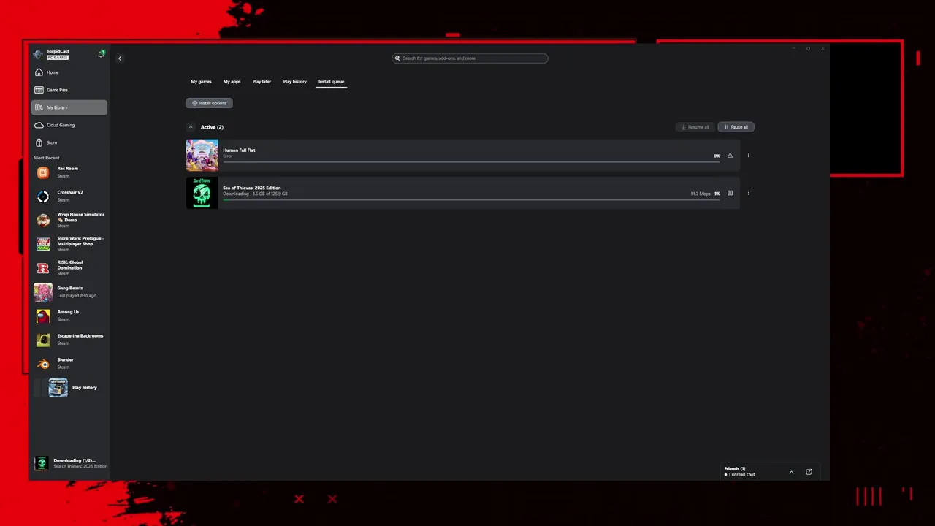Click the Sea of Thieves: 2025 Edition title

click(252, 188)
